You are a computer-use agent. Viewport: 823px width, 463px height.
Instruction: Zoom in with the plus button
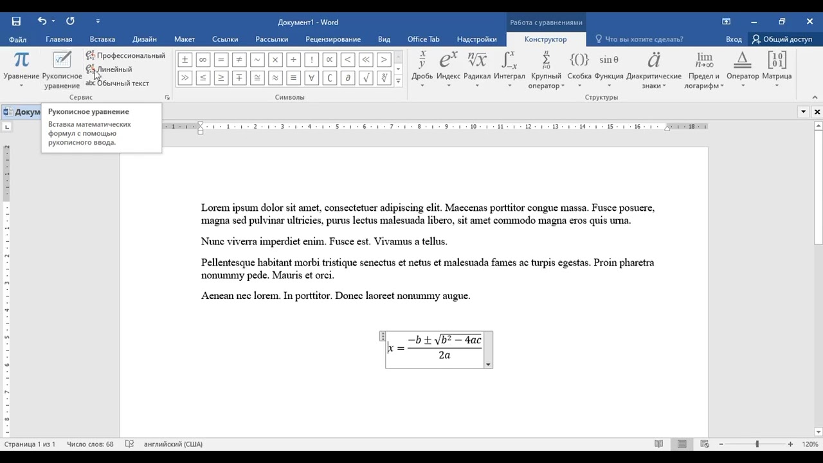pyautogui.click(x=790, y=444)
